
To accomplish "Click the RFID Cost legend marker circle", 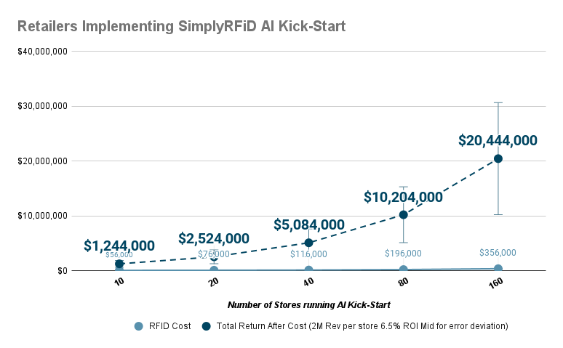I will [138, 326].
